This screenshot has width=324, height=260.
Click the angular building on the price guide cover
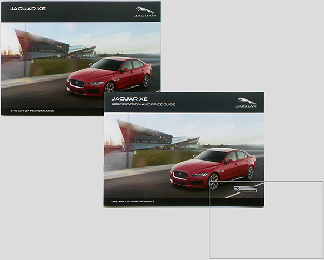click(158, 135)
